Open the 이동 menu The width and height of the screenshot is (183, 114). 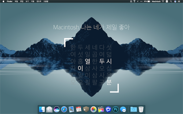(33, 1)
